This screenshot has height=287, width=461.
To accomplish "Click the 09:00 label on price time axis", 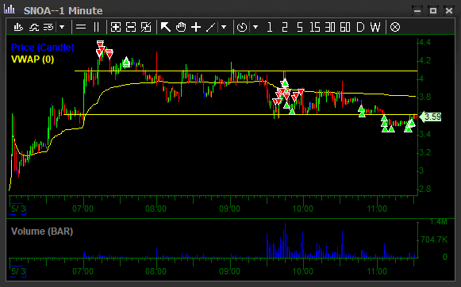I will coord(229,209).
